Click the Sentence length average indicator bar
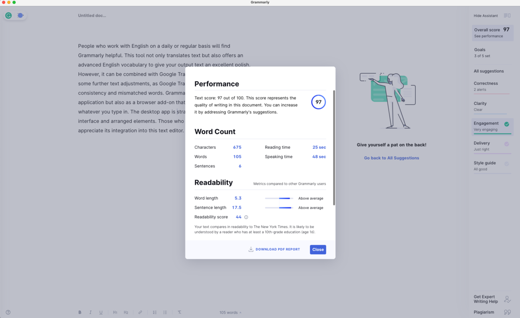Screen dimensions: 520x318 coord(279,208)
